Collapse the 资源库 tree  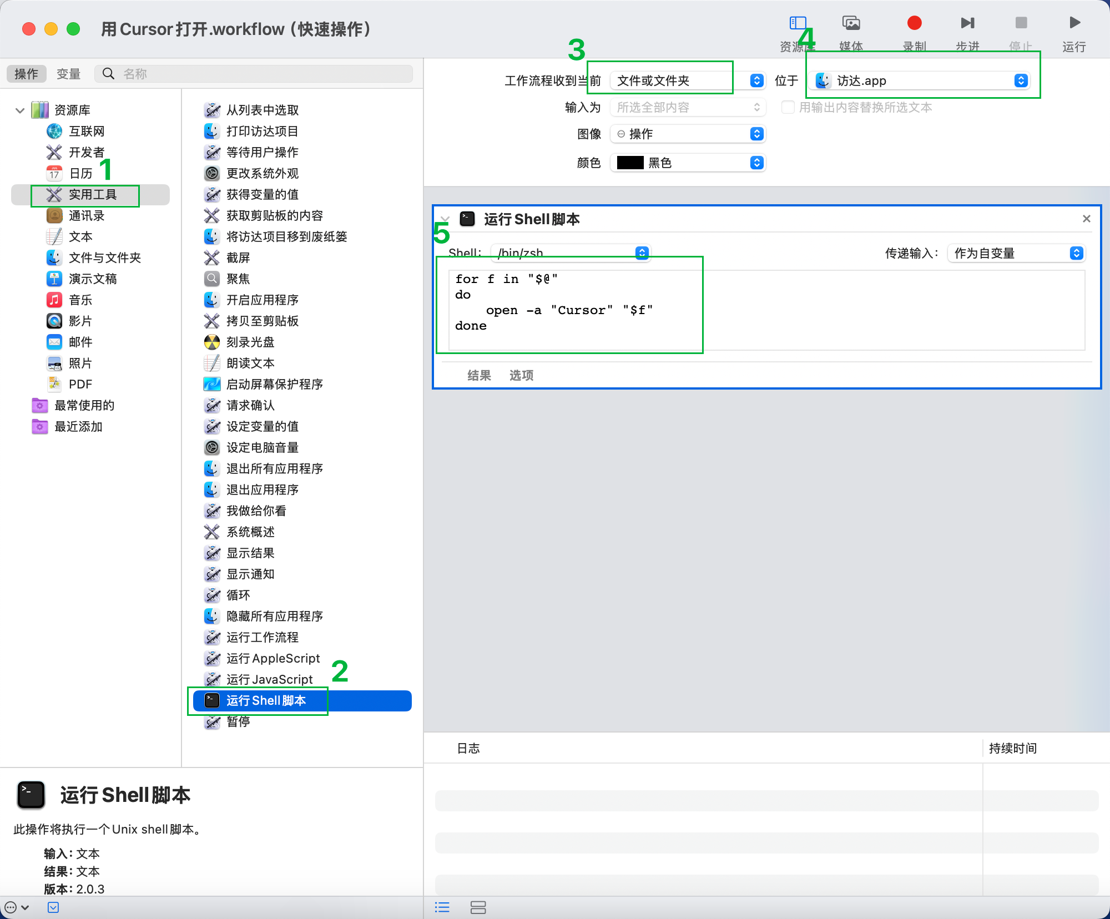[x=20, y=110]
